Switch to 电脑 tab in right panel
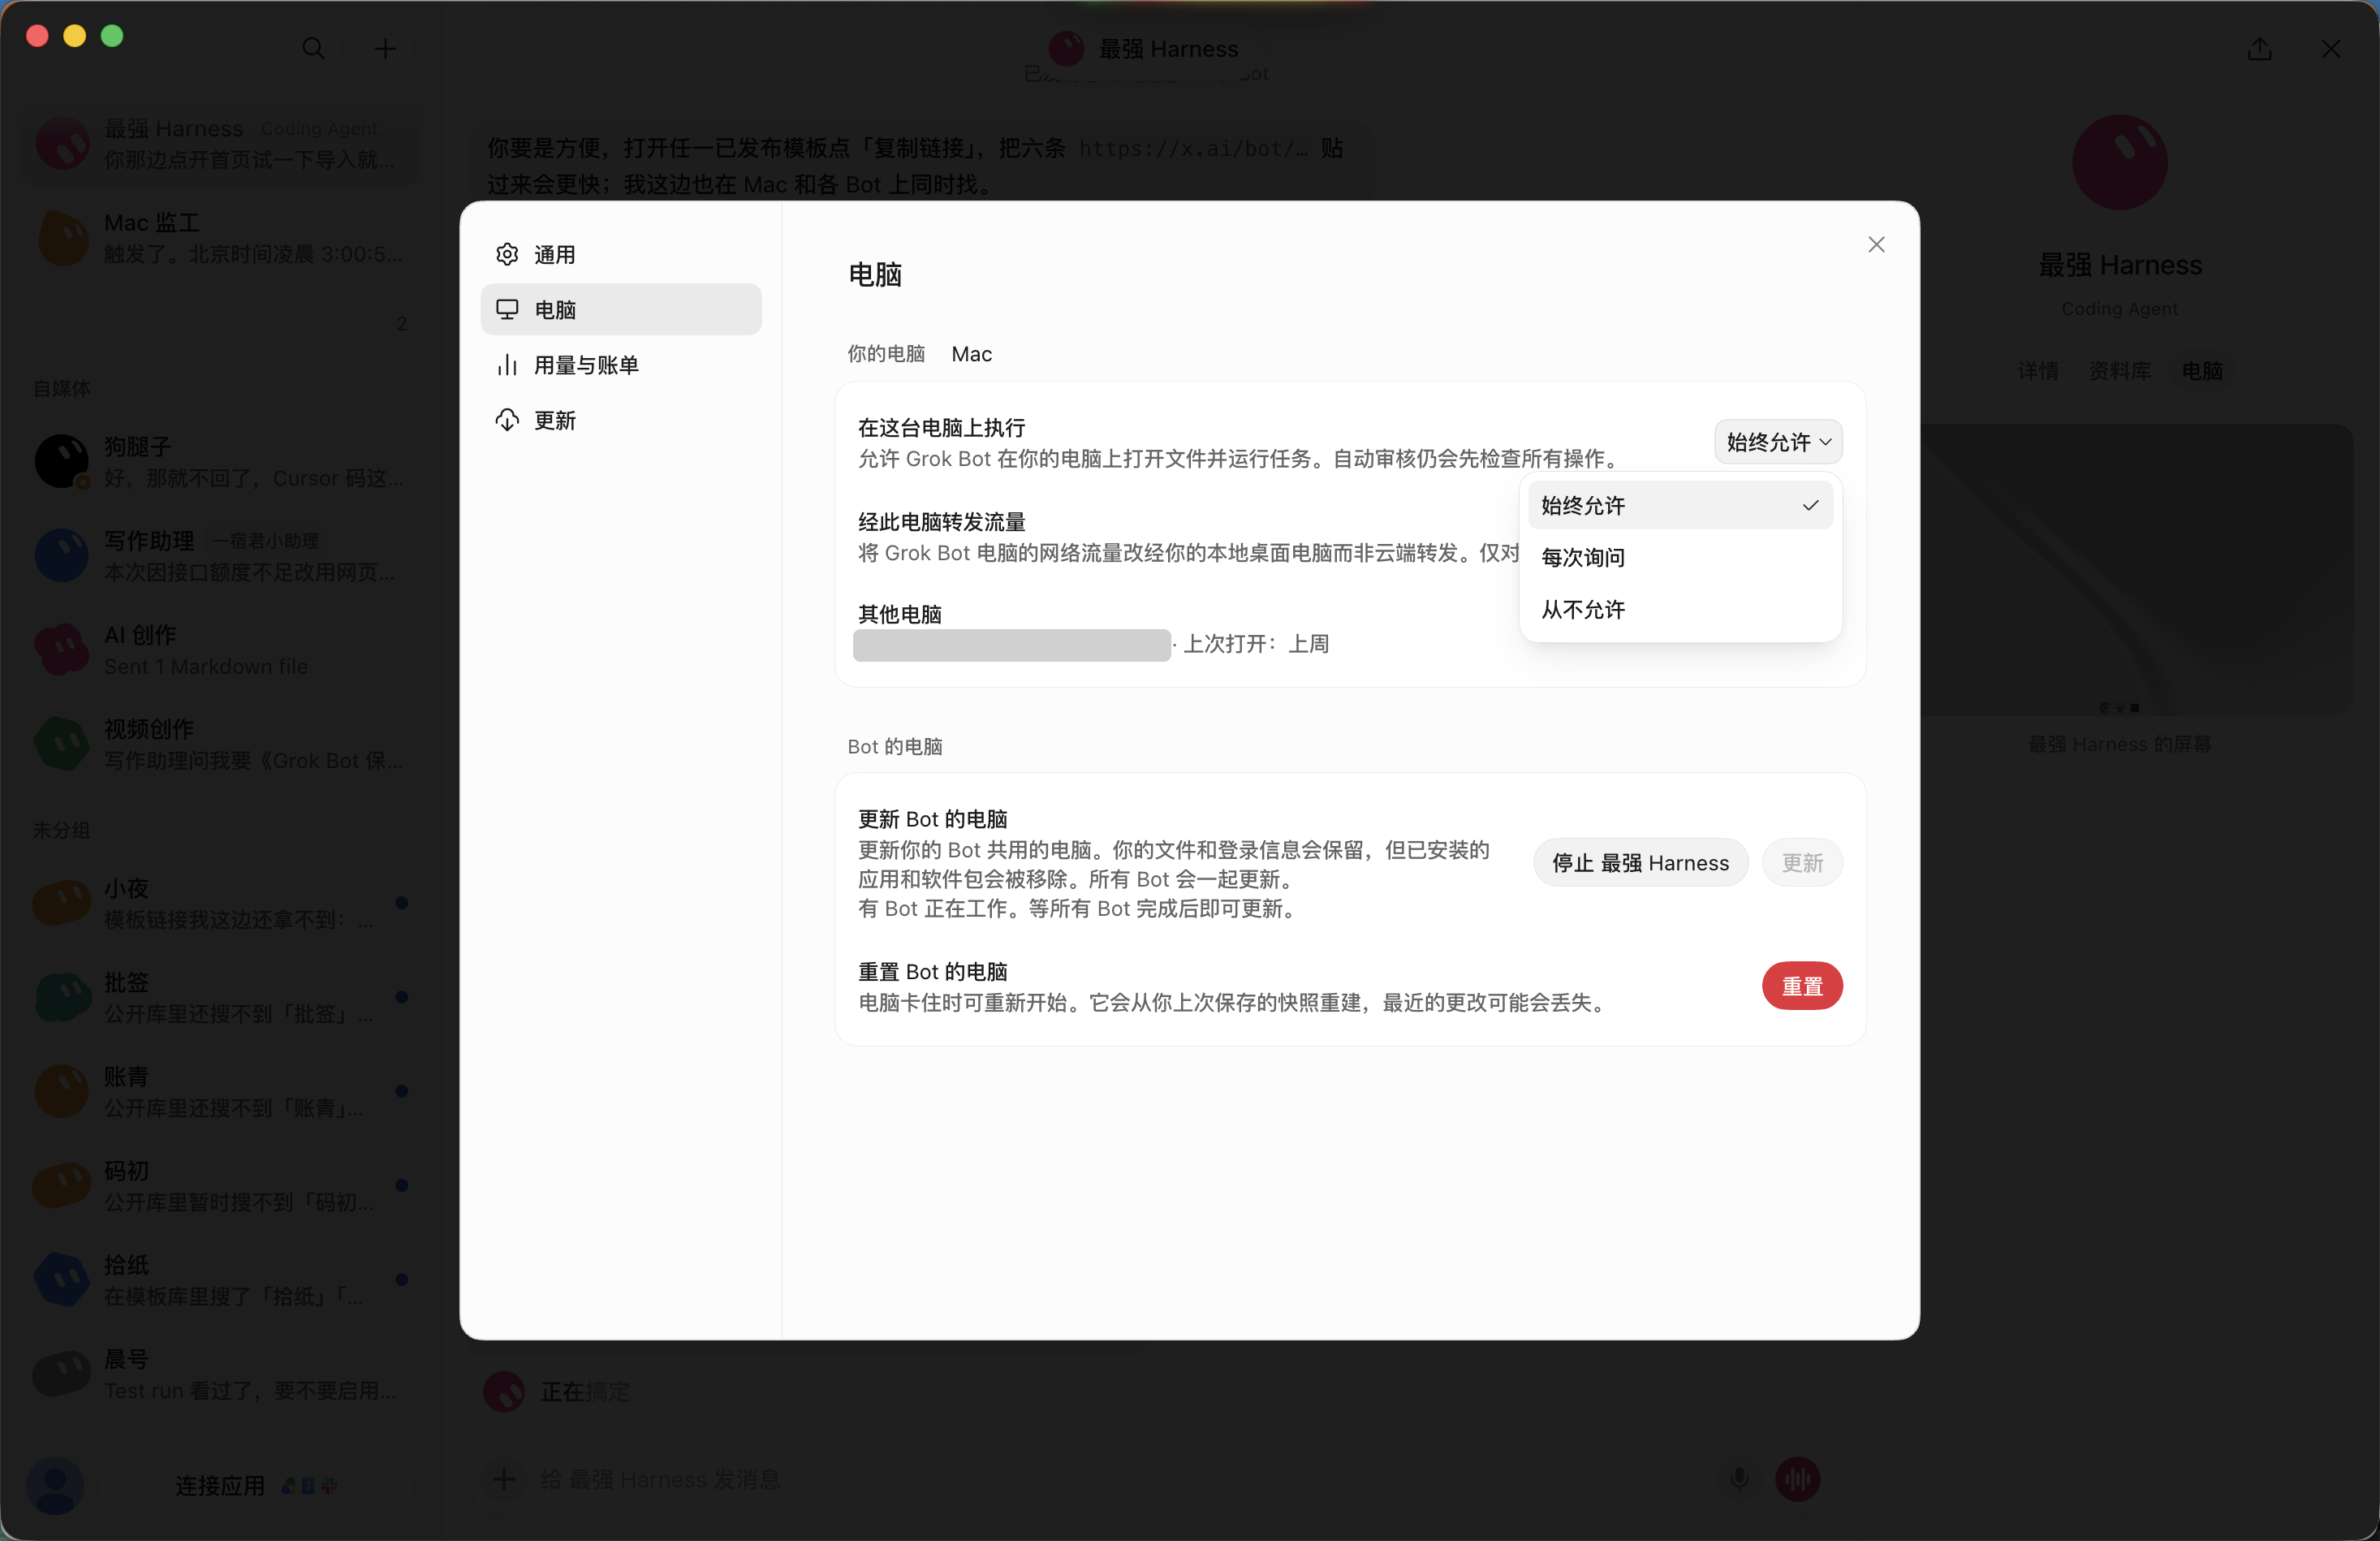 tap(2202, 371)
